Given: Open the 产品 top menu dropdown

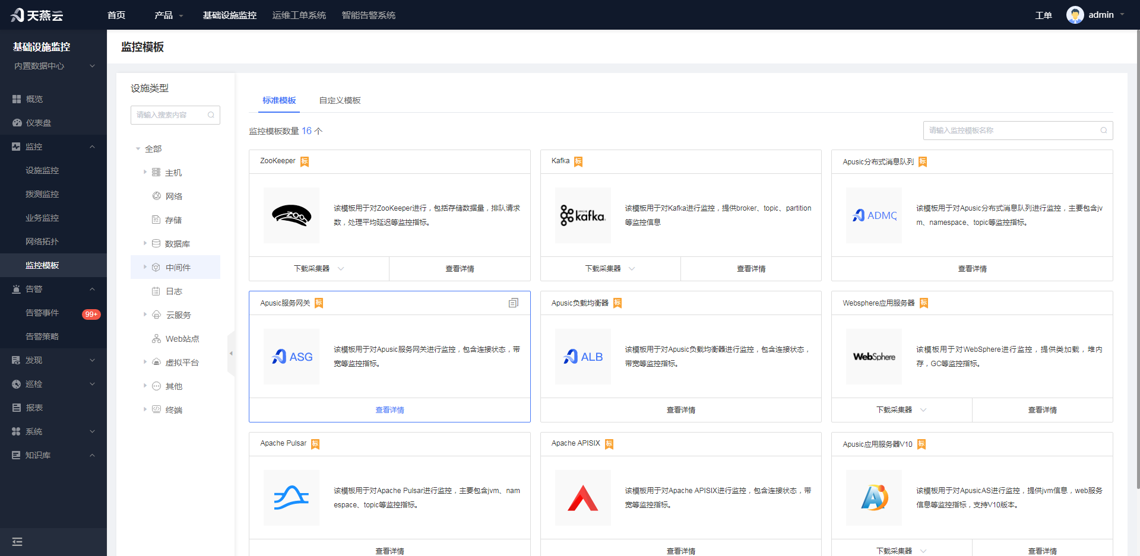Looking at the screenshot, I should click(x=169, y=15).
